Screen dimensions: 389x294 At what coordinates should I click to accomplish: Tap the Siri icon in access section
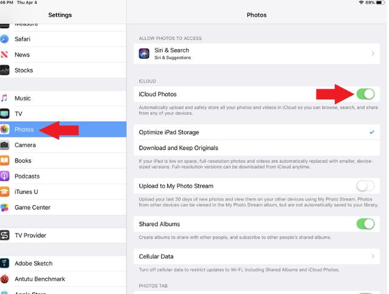coord(144,54)
